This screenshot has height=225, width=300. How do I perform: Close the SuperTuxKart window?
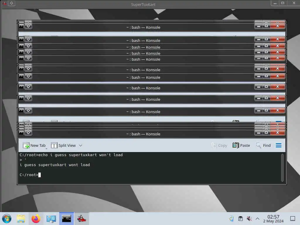(x=294, y=3)
